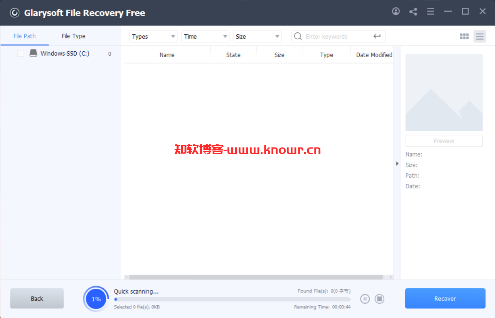Sort by Name column header
The width and height of the screenshot is (495, 318).
tap(167, 55)
